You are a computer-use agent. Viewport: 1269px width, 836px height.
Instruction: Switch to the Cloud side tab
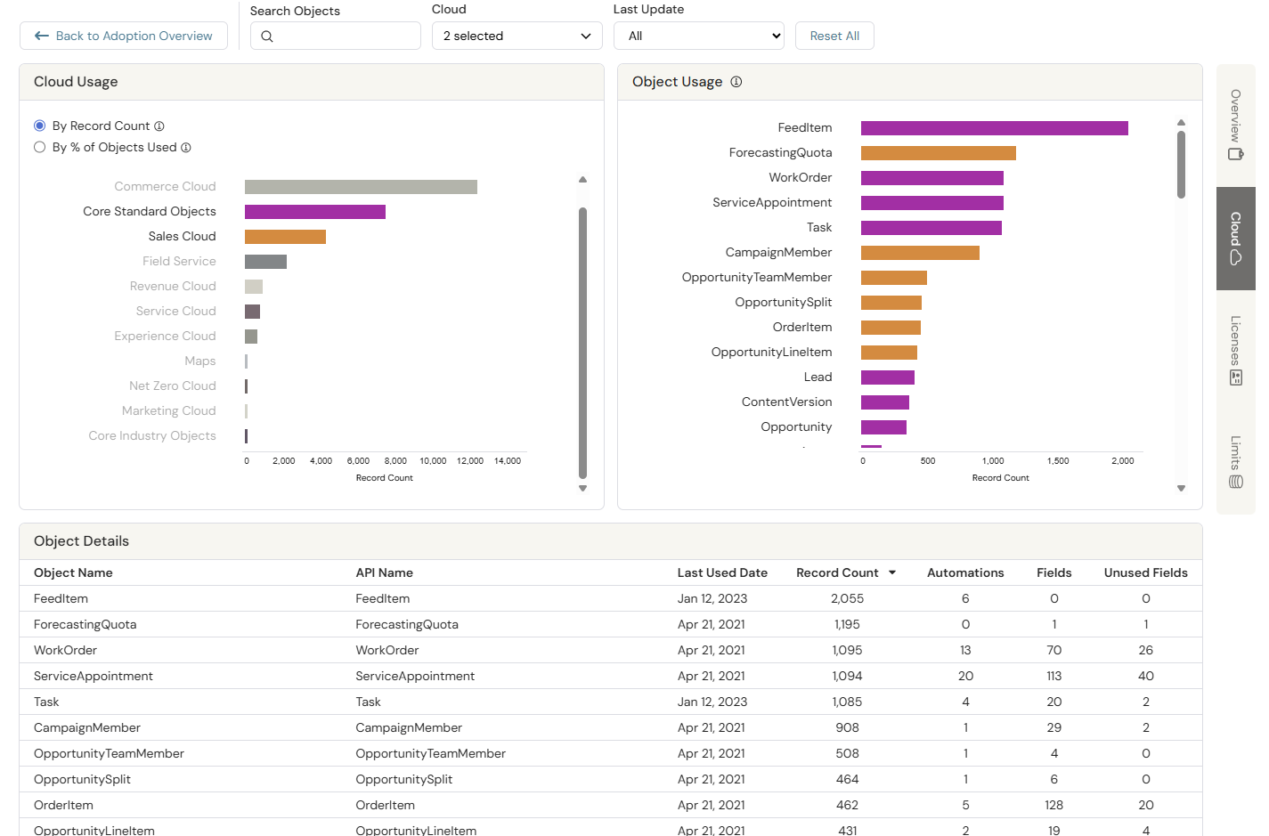click(1235, 239)
